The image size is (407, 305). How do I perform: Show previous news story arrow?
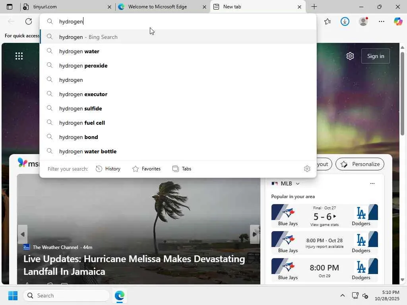pyautogui.click(x=23, y=234)
